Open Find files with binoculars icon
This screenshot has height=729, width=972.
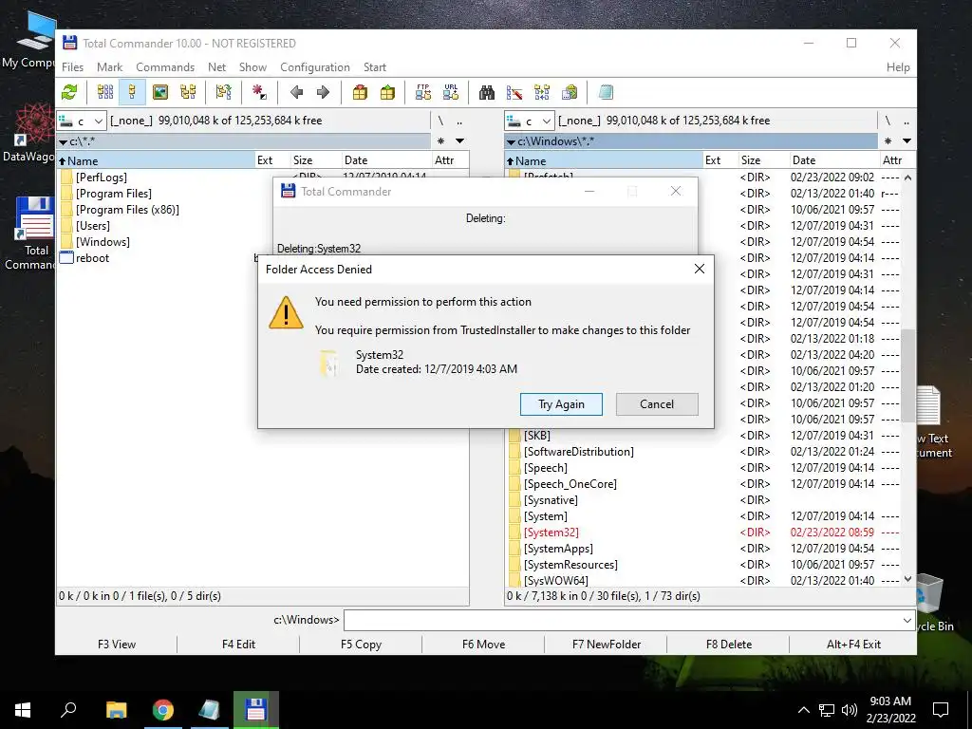(x=487, y=92)
